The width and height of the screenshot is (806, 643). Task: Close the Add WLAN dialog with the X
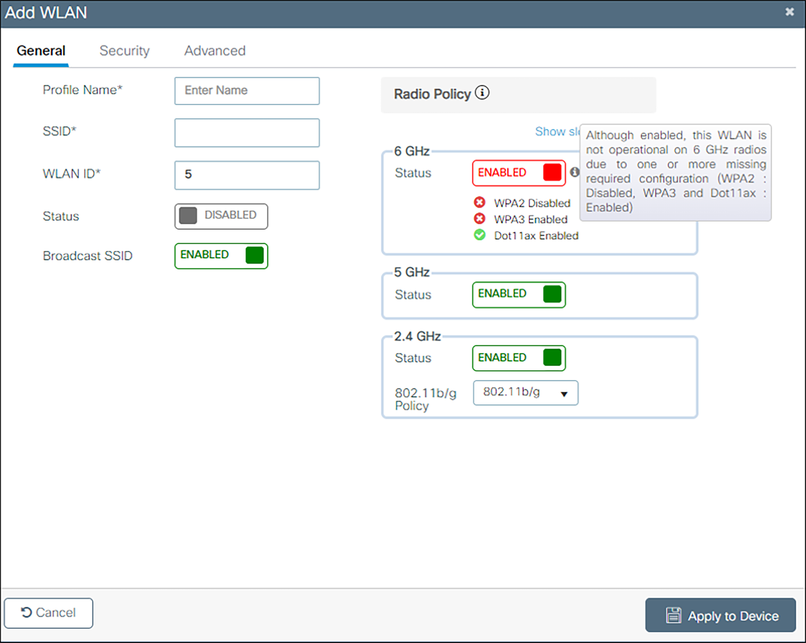coord(789,12)
